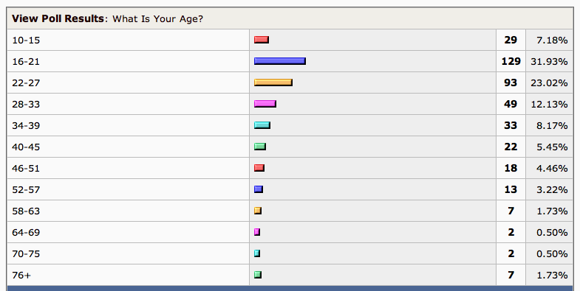Click the green bar for 40-45

click(260, 147)
